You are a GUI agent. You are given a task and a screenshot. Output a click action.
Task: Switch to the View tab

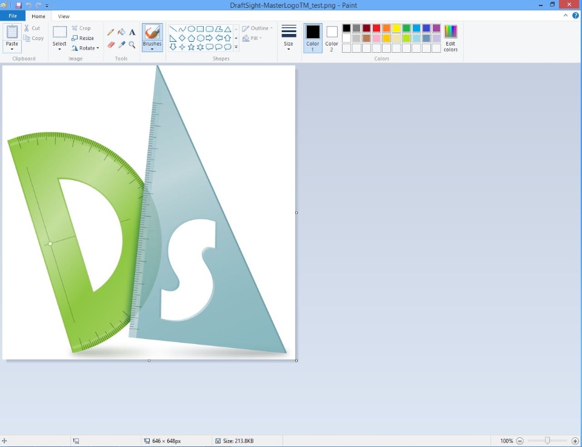(64, 16)
